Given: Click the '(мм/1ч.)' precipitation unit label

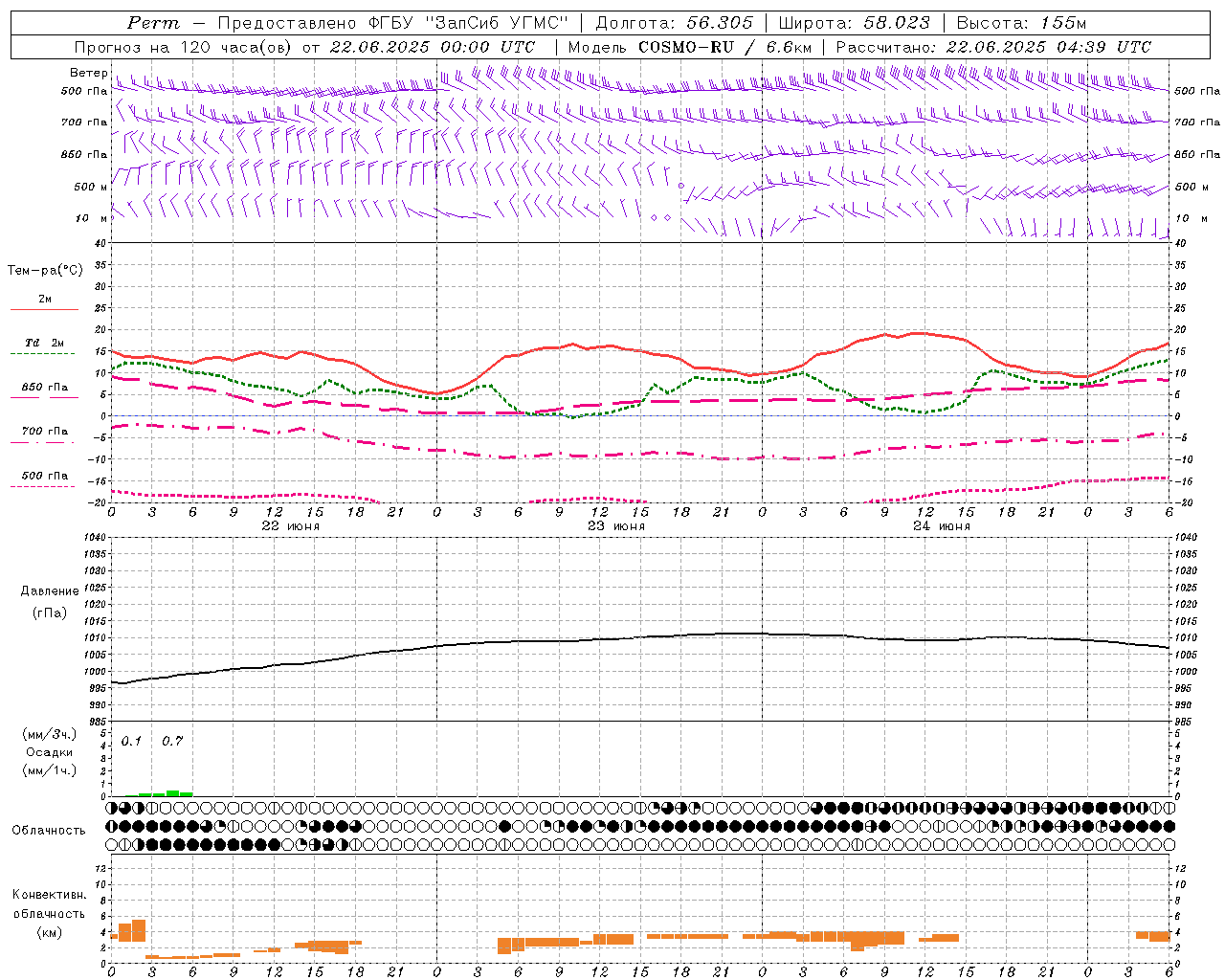Looking at the screenshot, I should [50, 770].
